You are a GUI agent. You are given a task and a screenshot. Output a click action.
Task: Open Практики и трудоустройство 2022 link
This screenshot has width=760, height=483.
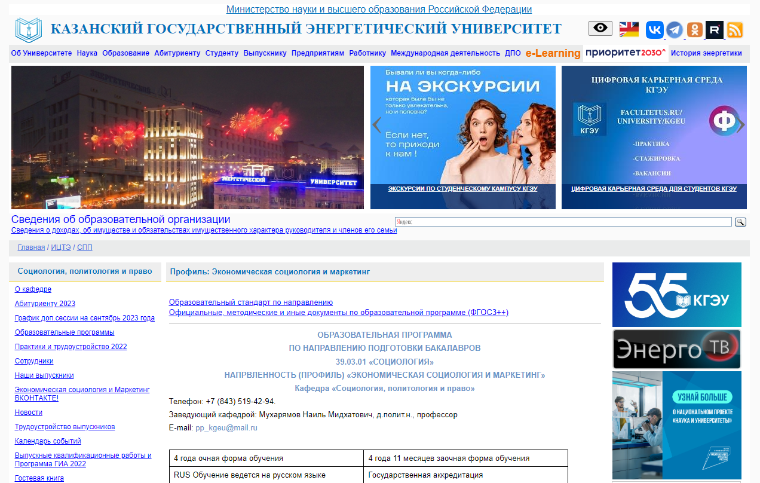pos(71,347)
